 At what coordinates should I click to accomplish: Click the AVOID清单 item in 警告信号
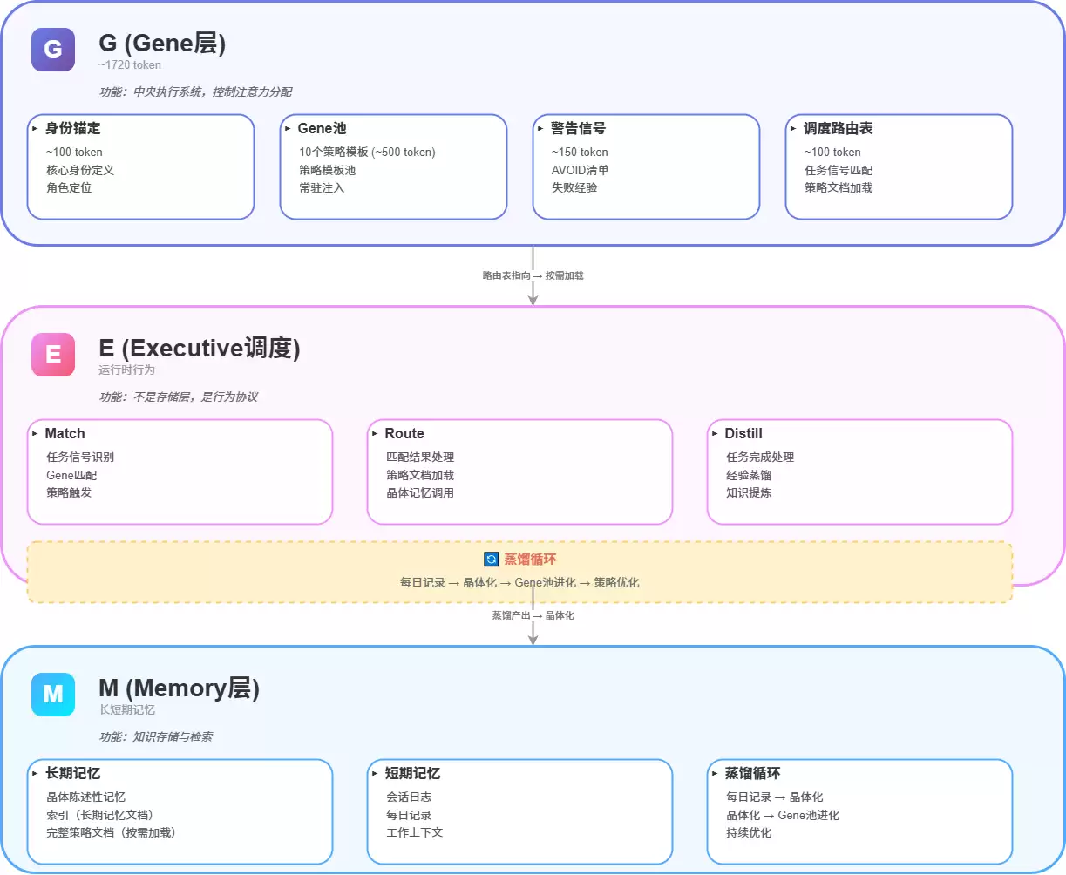(x=580, y=170)
